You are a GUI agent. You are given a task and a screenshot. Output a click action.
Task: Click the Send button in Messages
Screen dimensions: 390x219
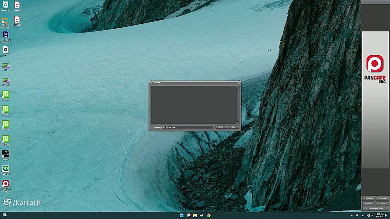click(x=221, y=127)
